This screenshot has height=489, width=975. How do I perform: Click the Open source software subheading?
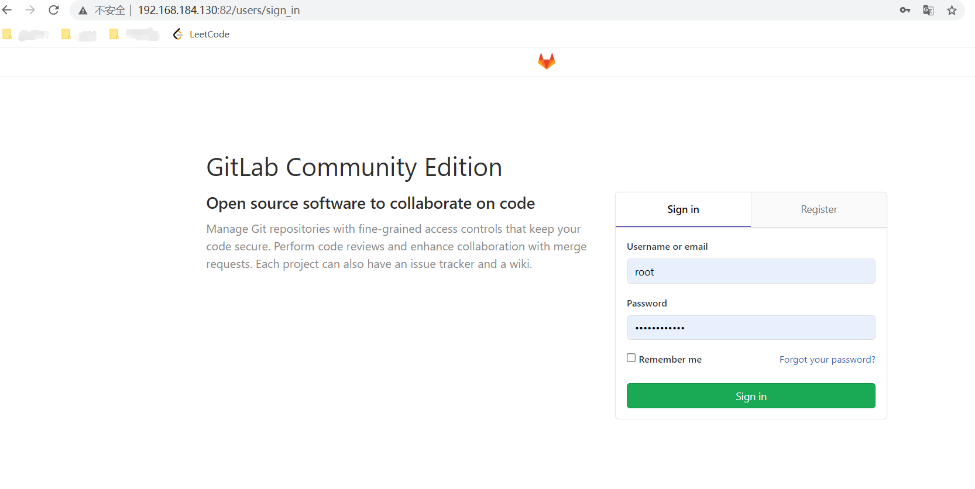coord(370,203)
